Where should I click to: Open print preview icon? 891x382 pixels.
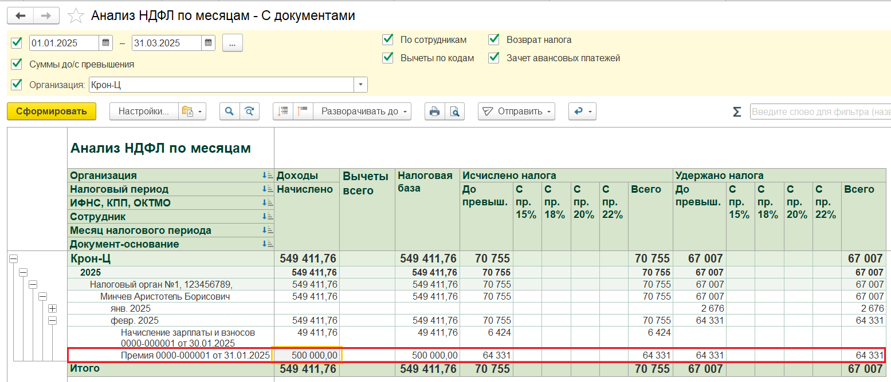coord(454,112)
